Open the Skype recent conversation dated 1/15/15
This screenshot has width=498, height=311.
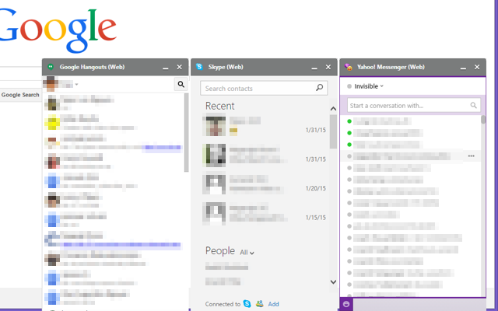coord(265,213)
